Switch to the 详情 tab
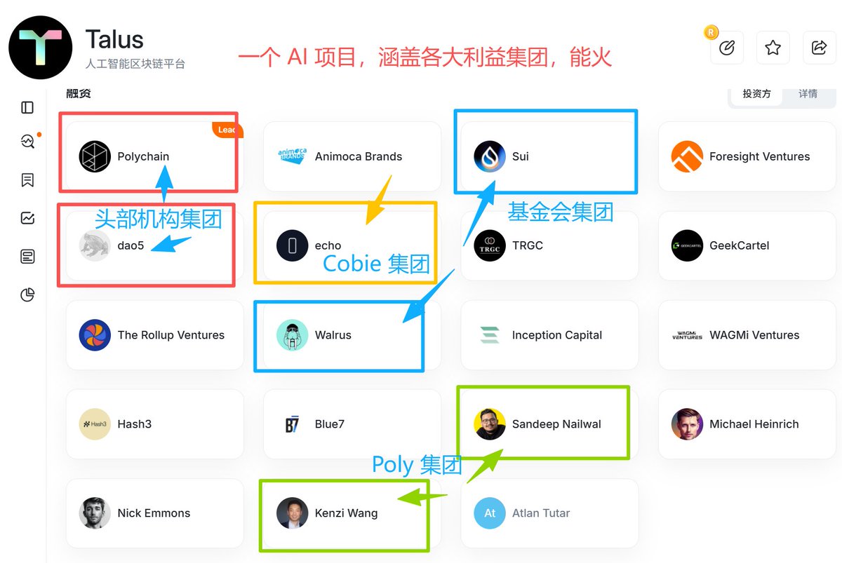 click(808, 94)
